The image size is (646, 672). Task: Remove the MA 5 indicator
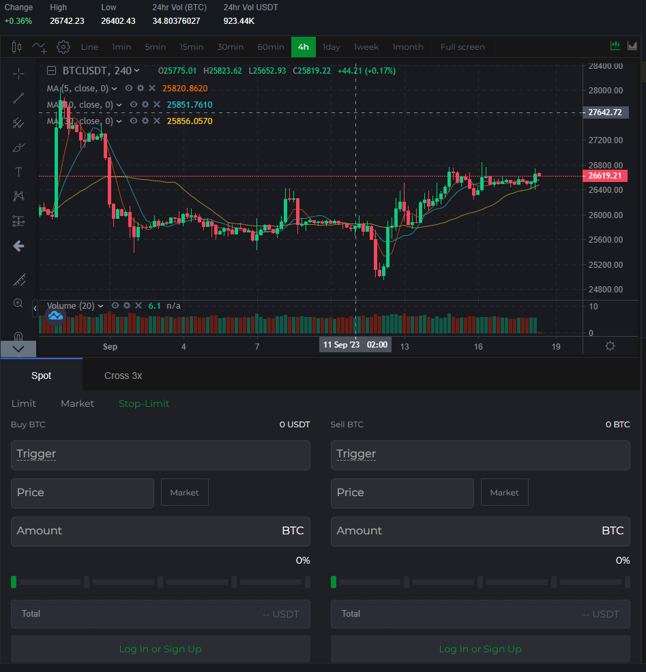coord(152,88)
